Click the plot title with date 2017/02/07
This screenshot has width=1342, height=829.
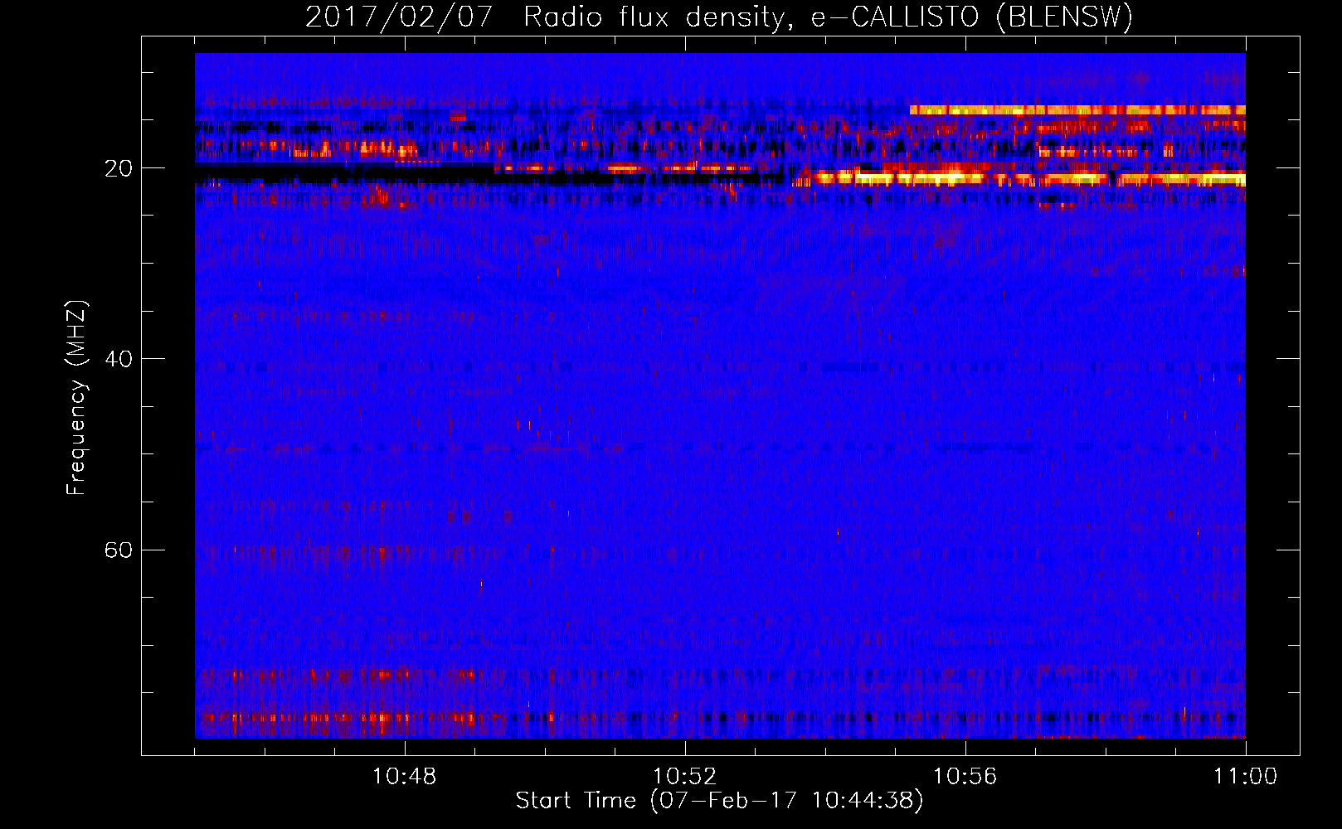click(x=719, y=17)
